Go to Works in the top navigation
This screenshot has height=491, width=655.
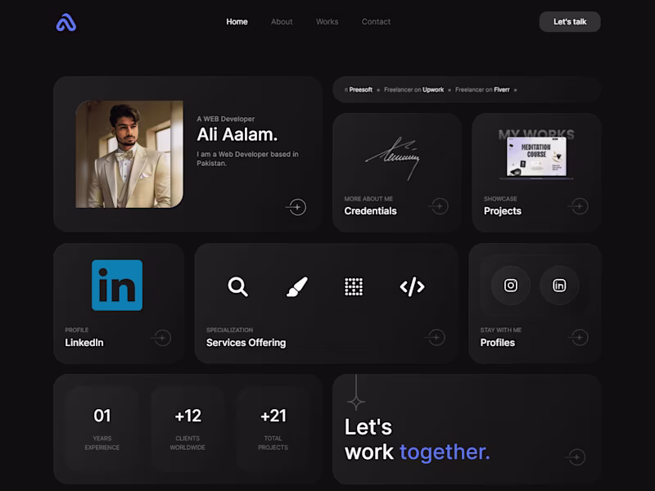(327, 22)
